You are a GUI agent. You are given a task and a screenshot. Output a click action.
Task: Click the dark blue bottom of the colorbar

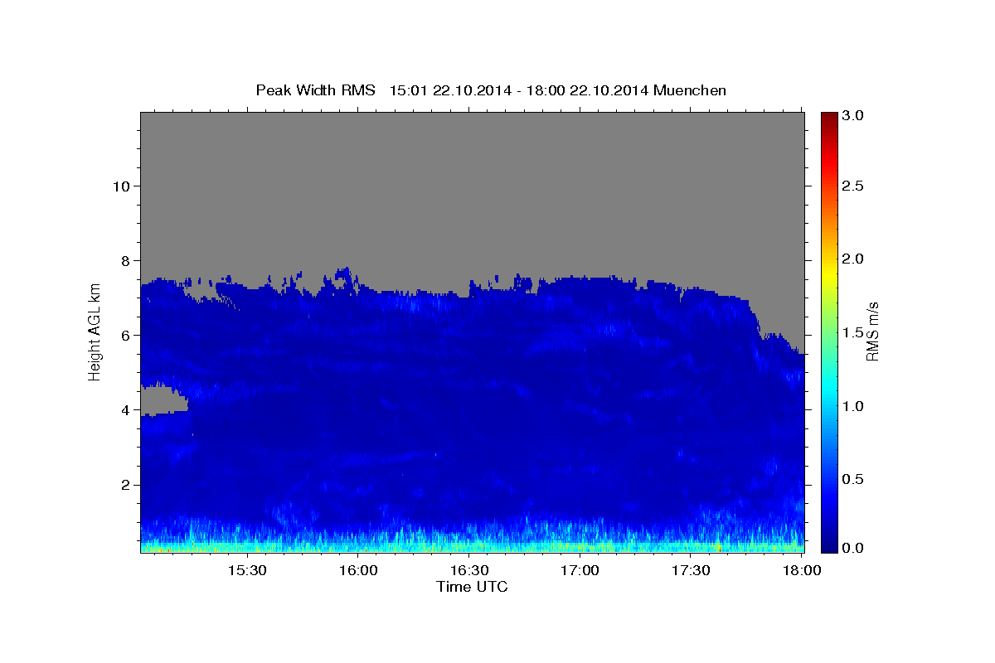(829, 543)
